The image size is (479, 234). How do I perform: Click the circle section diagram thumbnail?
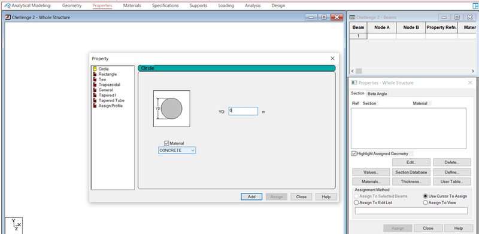172,109
